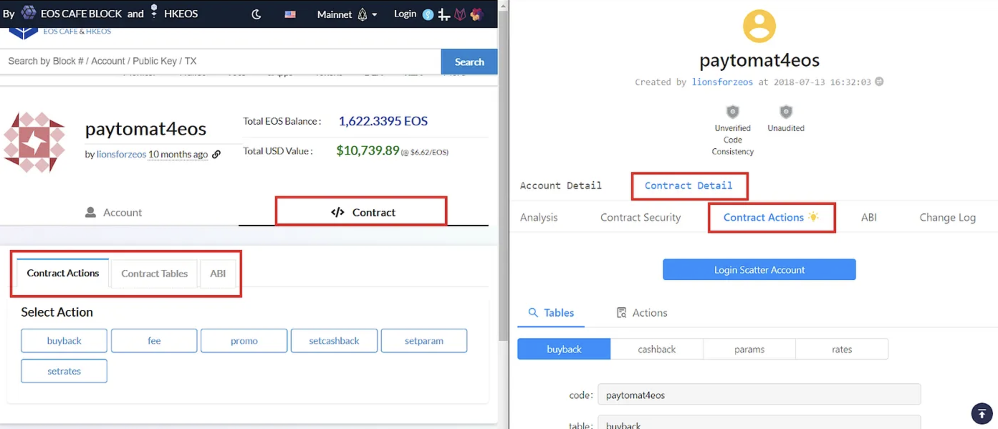
Task: Open the US flag language selector
Action: (x=290, y=14)
